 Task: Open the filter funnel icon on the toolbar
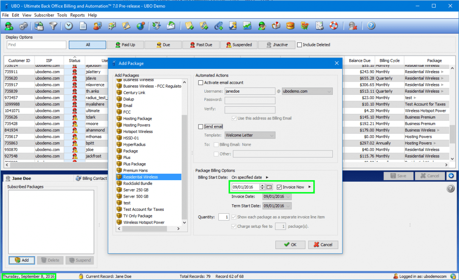(x=53, y=25)
